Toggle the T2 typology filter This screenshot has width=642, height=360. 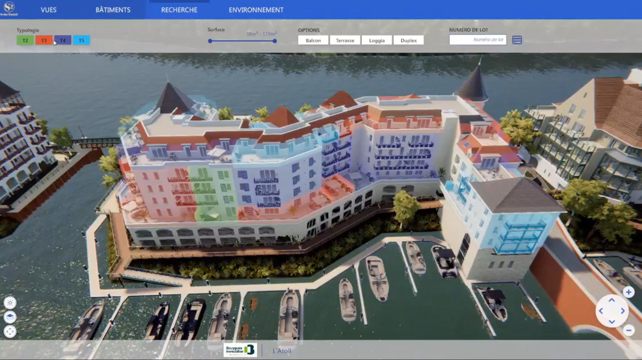click(x=25, y=40)
